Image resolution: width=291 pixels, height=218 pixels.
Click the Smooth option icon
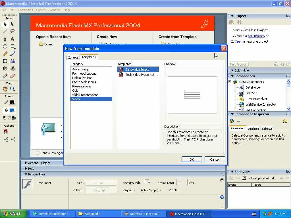coord(6,139)
